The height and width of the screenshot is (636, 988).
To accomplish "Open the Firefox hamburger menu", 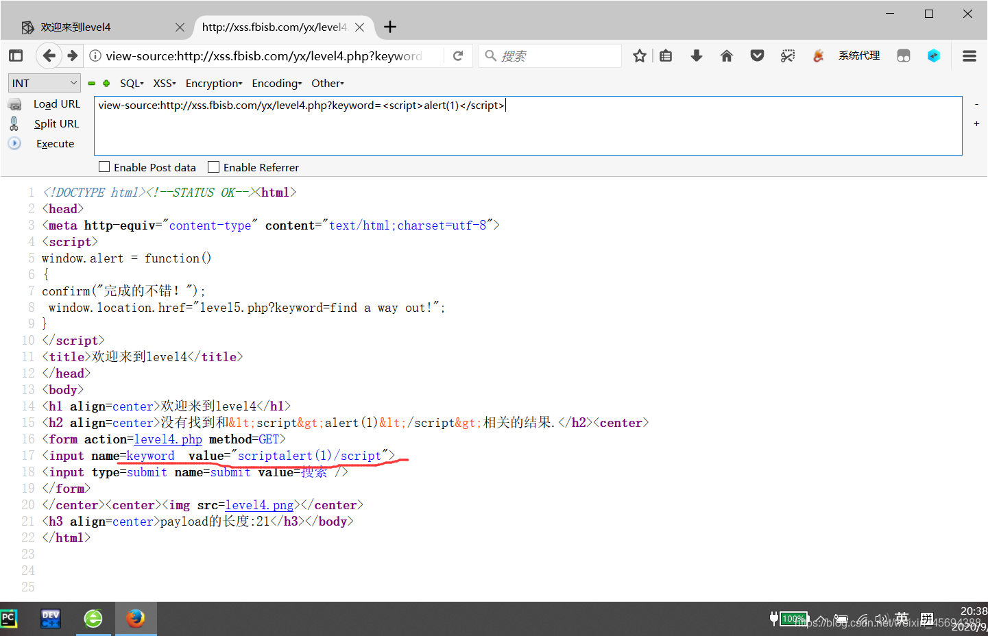I will point(969,56).
